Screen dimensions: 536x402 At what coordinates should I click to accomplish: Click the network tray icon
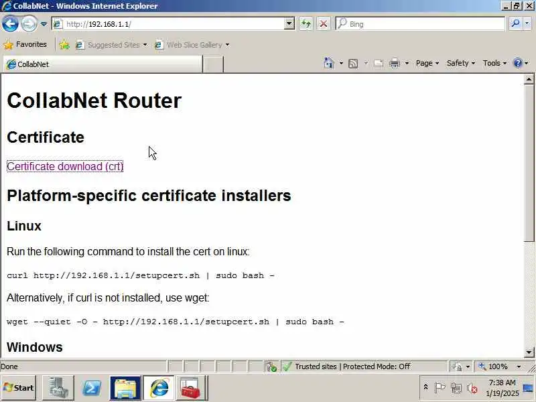pyautogui.click(x=456, y=388)
